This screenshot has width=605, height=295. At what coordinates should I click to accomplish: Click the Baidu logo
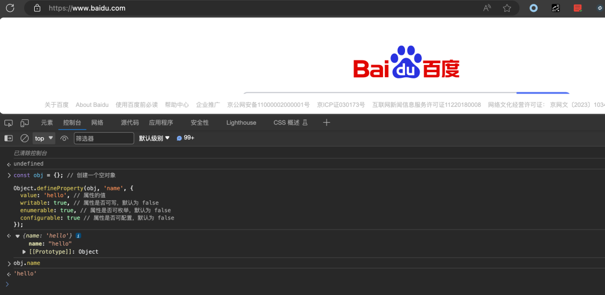(406, 62)
